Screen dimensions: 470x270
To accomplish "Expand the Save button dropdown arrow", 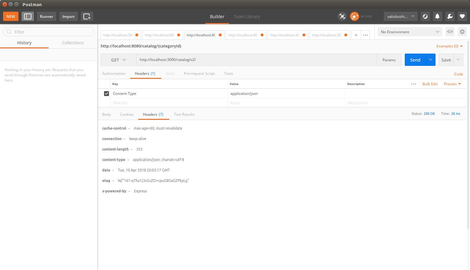I will tap(458, 60).
